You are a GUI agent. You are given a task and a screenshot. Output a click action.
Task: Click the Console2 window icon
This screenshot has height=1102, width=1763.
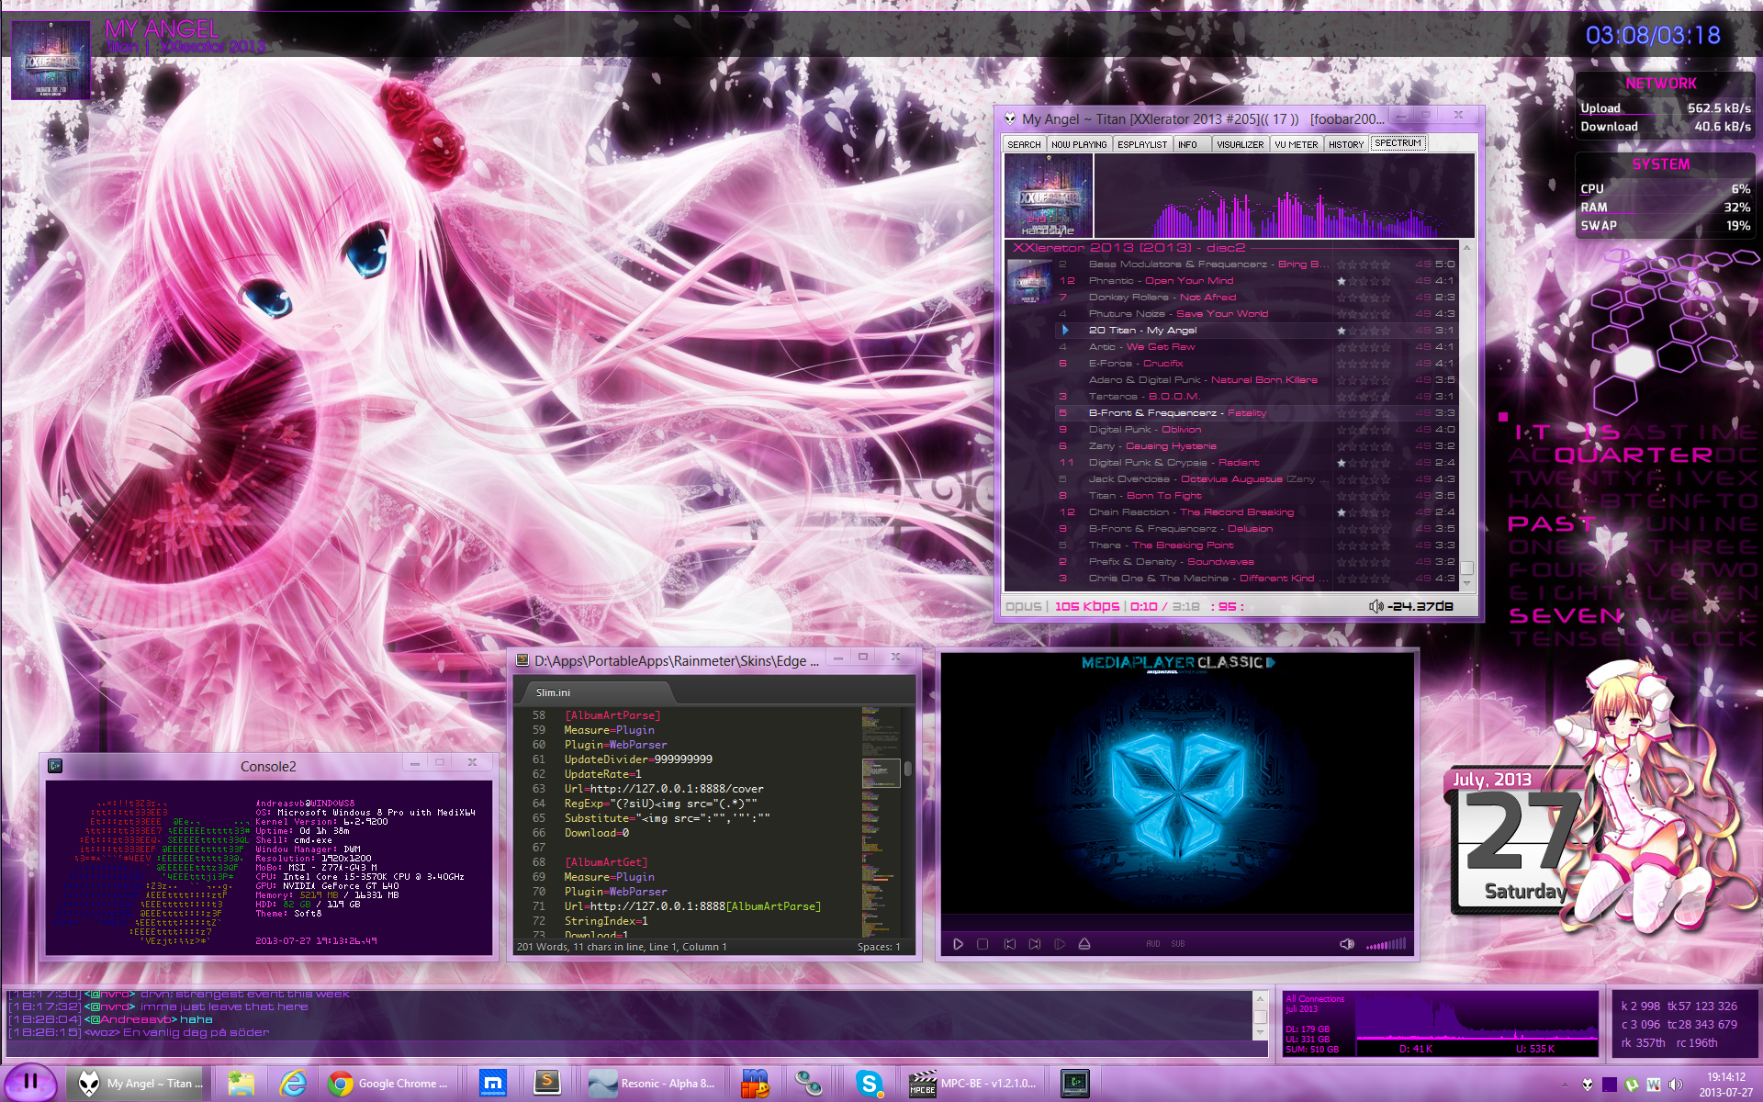[x=55, y=766]
